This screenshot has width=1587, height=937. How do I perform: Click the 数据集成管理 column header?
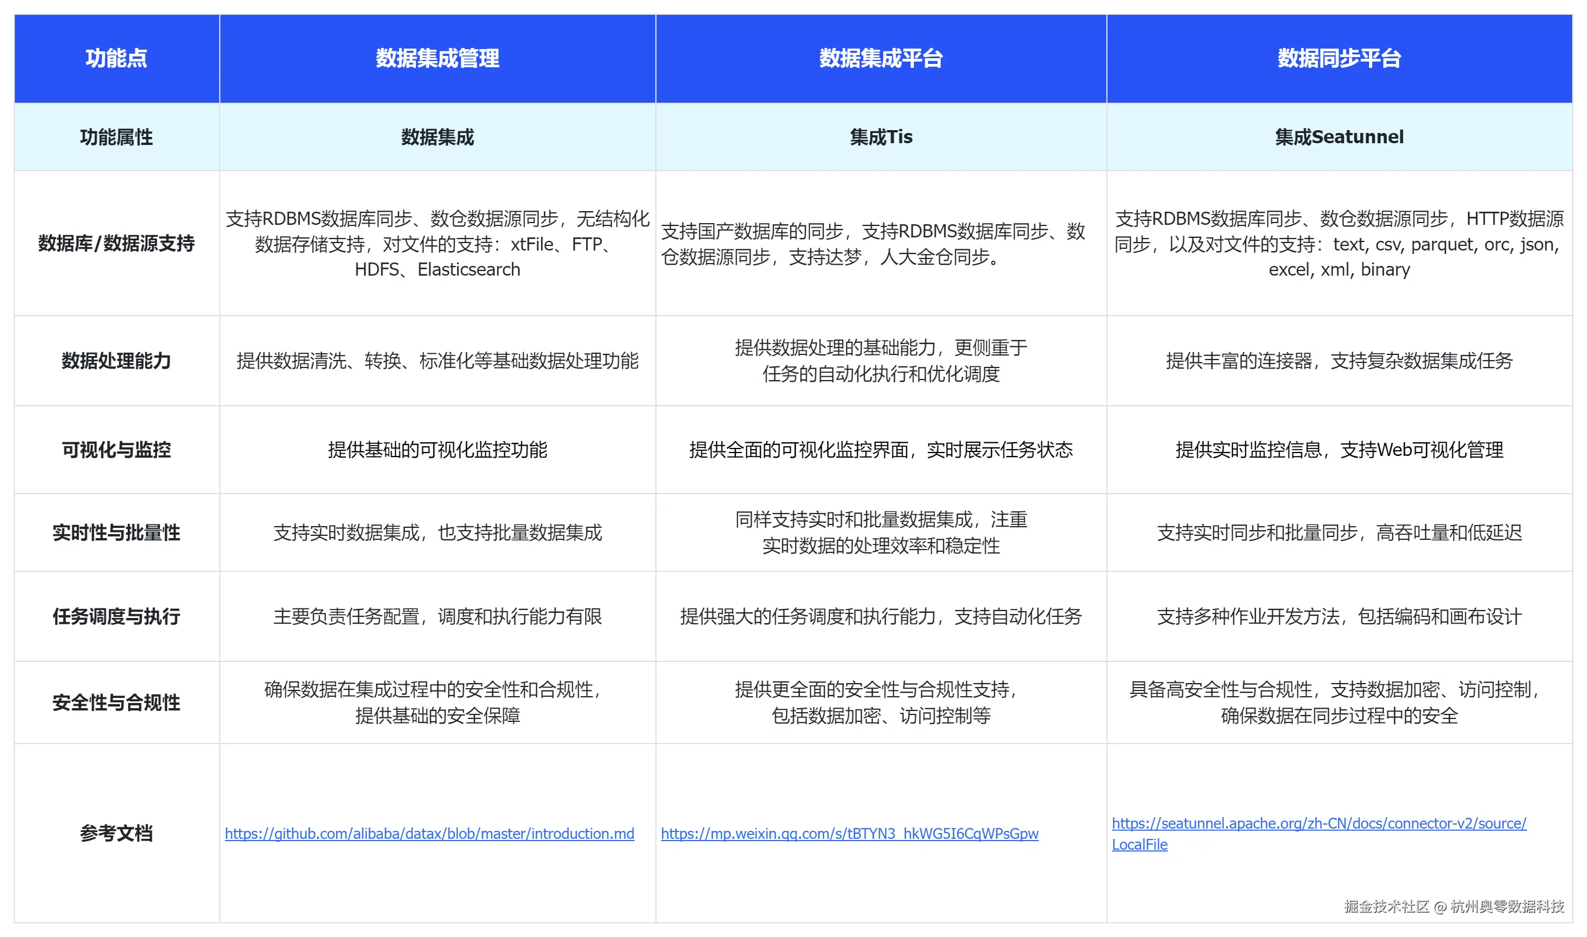(438, 58)
